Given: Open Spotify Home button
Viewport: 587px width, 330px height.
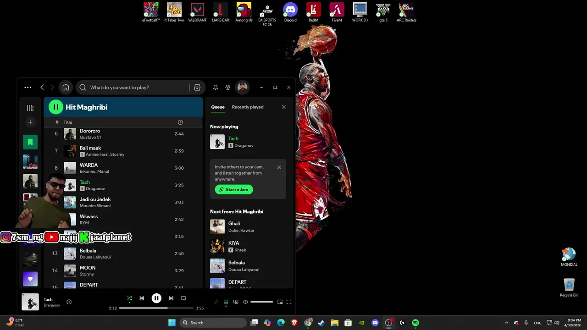Looking at the screenshot, I should [x=66, y=88].
